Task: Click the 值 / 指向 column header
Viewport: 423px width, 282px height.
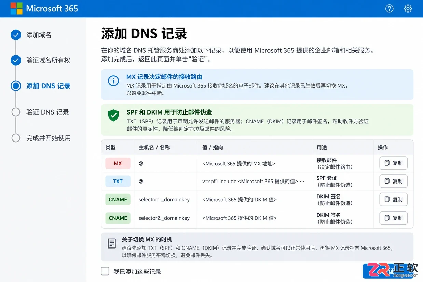Action: point(213,147)
